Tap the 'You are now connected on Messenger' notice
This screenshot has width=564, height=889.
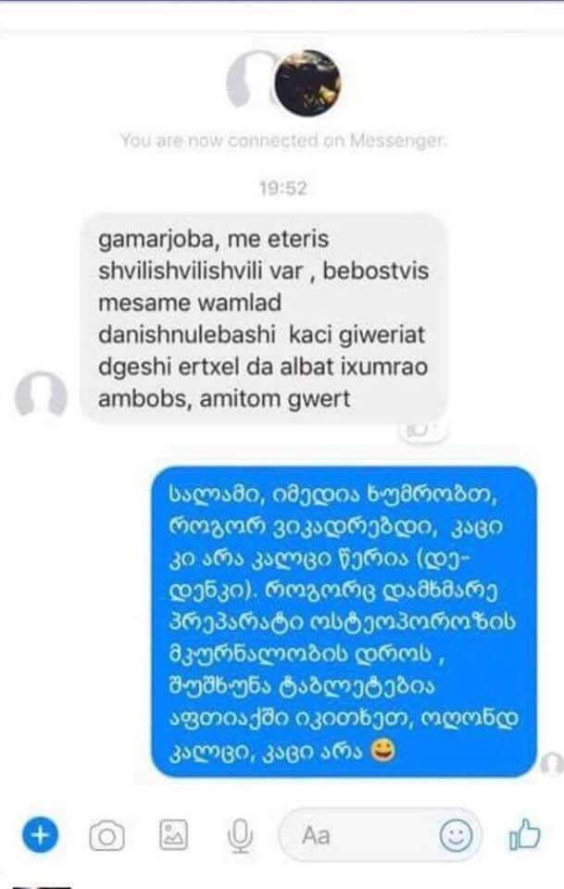point(282,140)
